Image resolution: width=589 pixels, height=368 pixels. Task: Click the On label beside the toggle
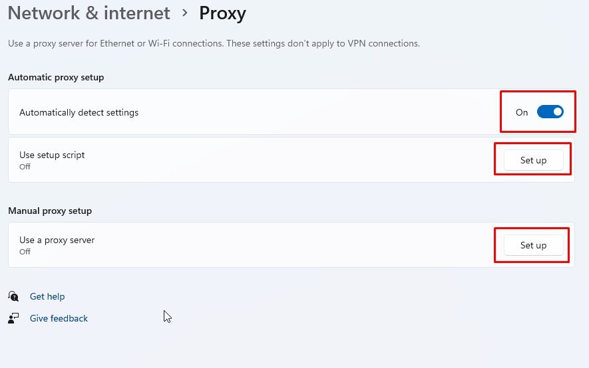coord(521,112)
